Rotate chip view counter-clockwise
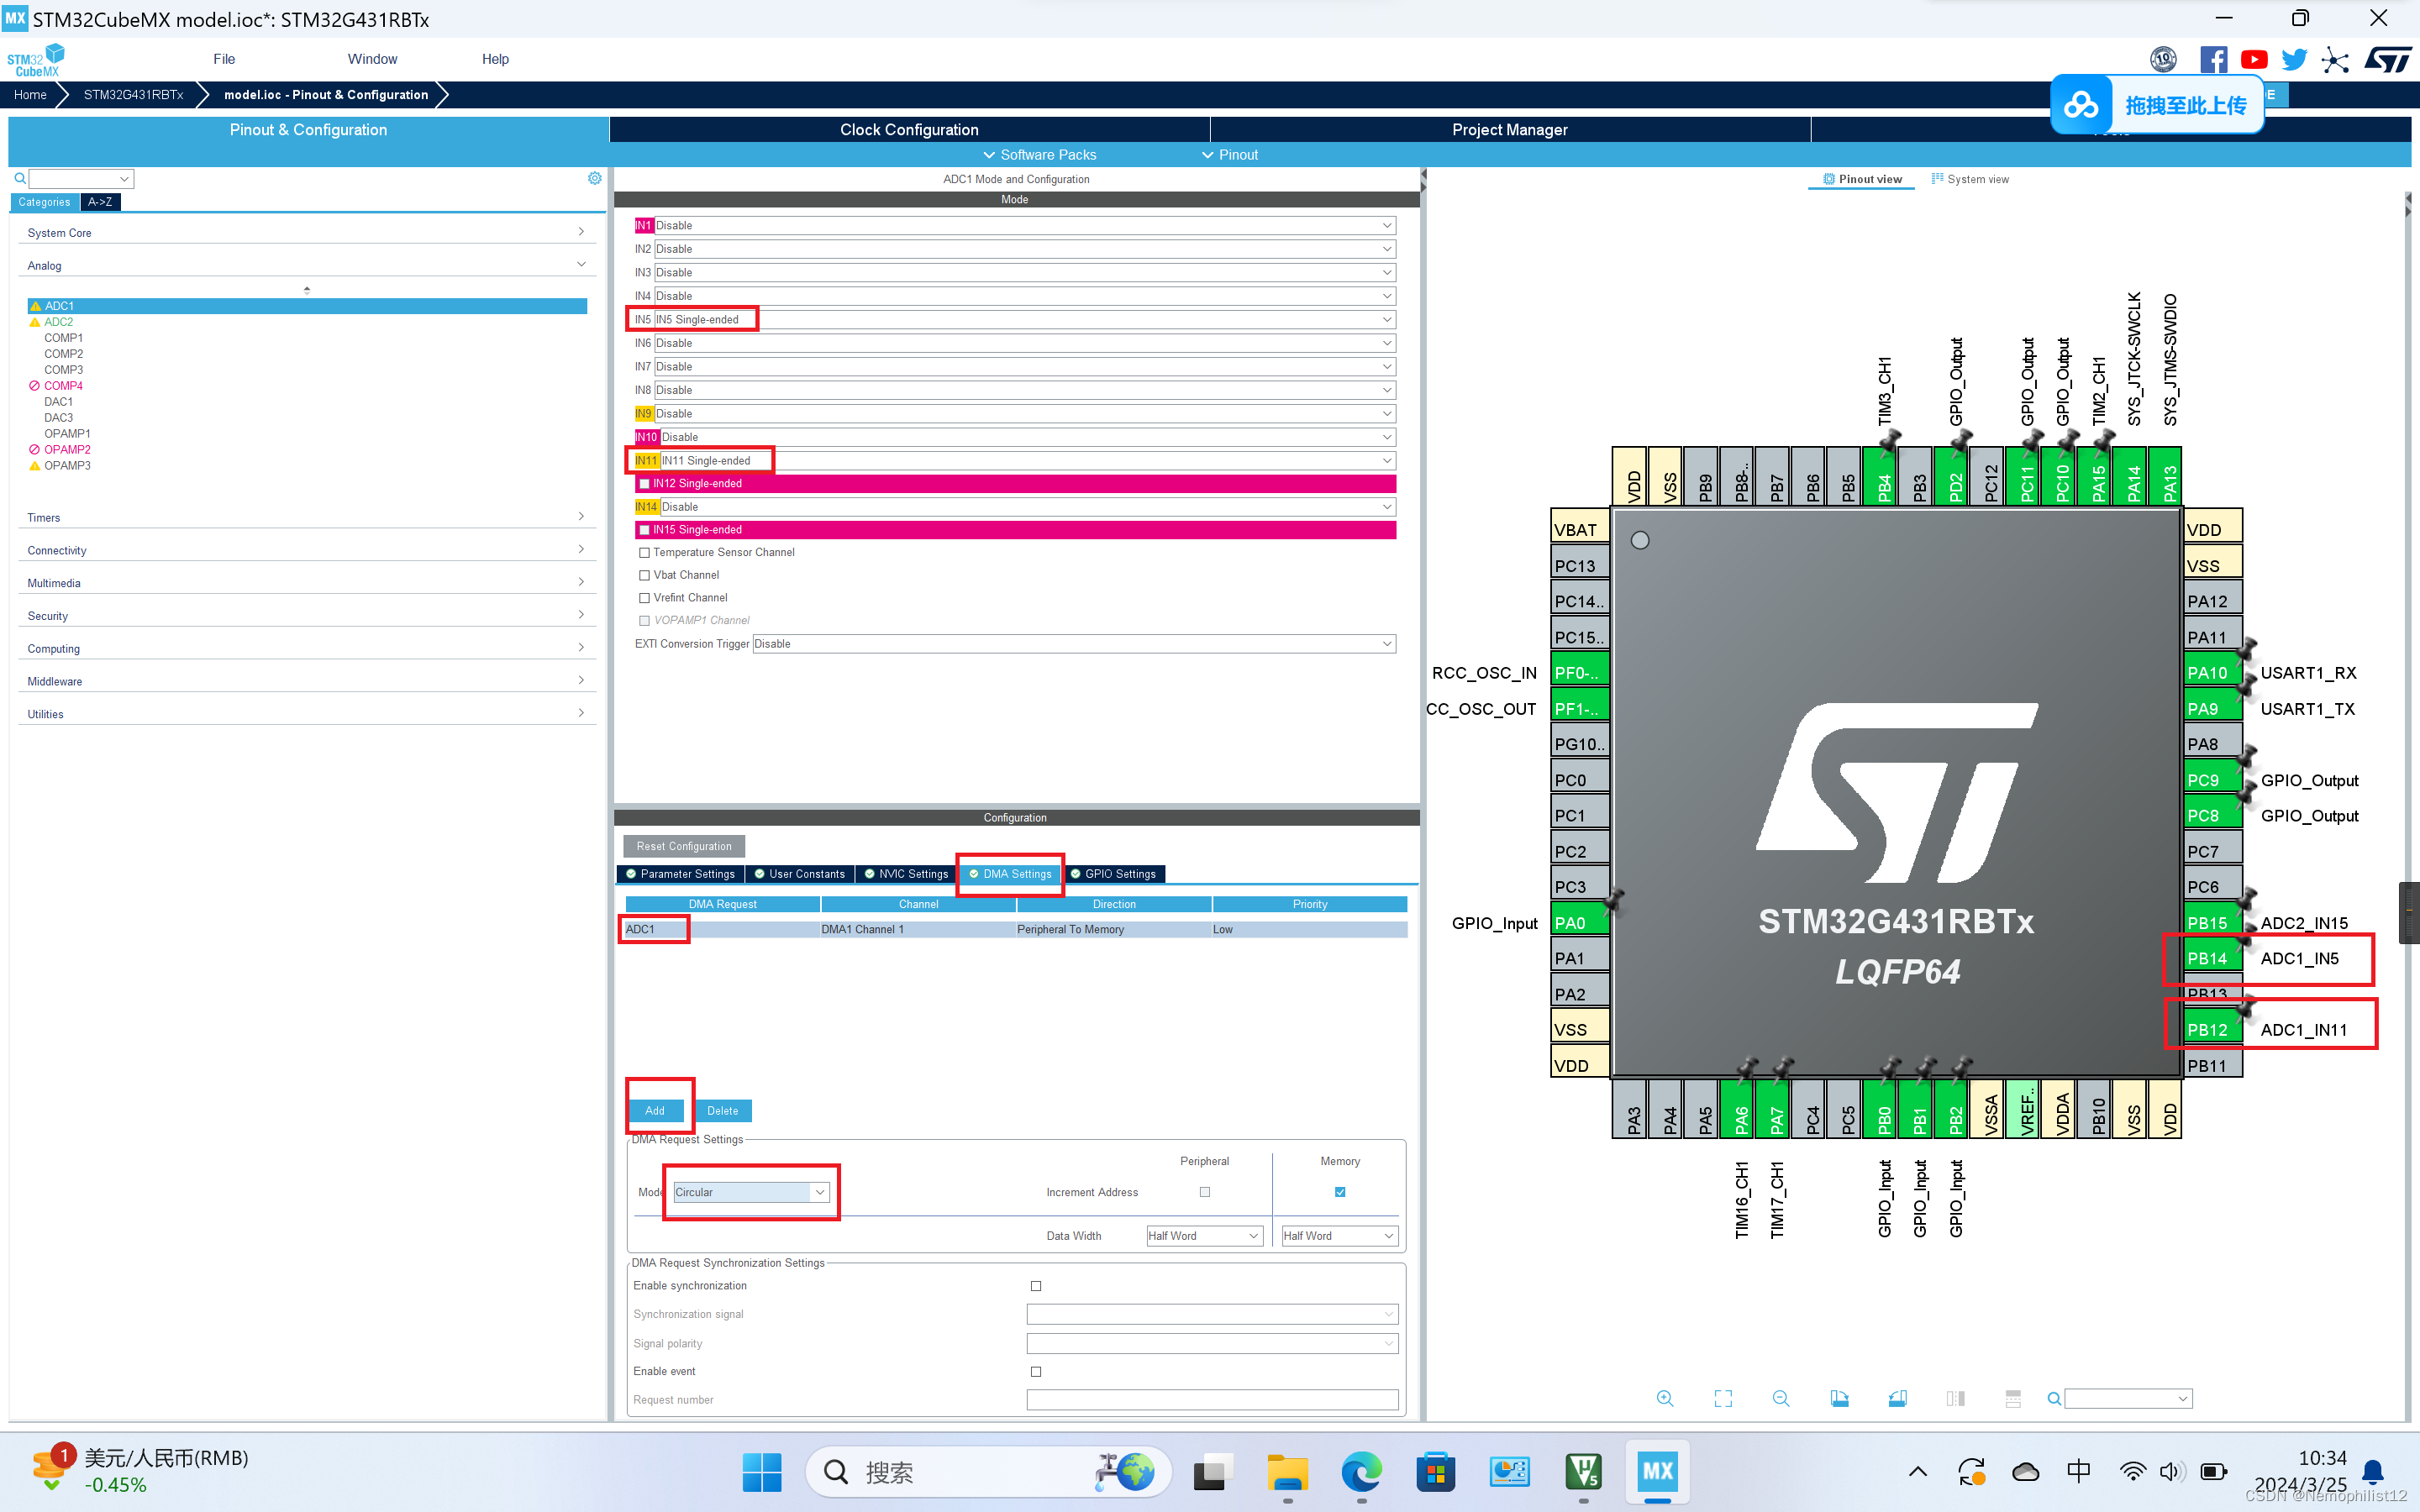Viewport: 2420px width, 1512px height. (x=1897, y=1398)
